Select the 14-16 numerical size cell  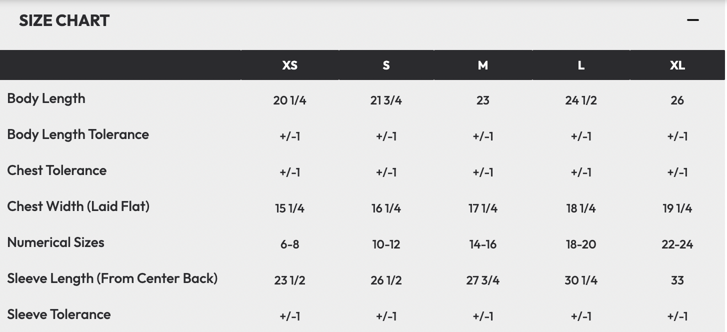click(482, 244)
